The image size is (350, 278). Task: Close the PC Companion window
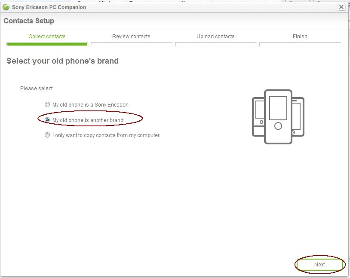coord(341,7)
